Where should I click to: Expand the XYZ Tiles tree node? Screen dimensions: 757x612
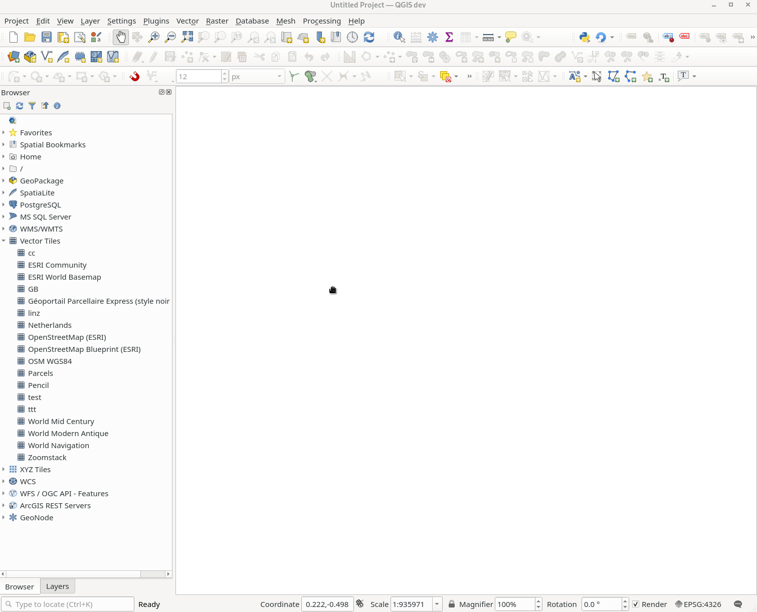(x=4, y=470)
